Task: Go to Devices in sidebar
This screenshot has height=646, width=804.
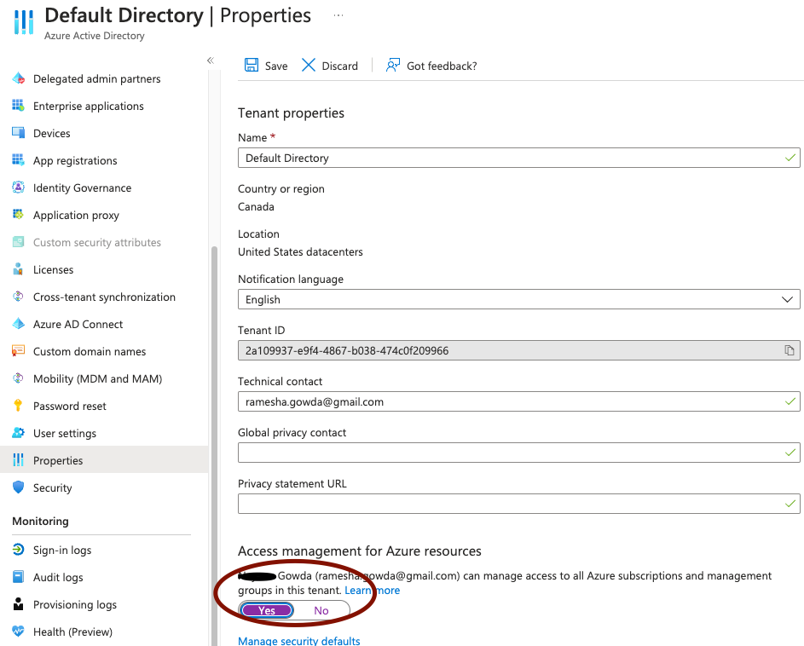Action: [x=52, y=133]
